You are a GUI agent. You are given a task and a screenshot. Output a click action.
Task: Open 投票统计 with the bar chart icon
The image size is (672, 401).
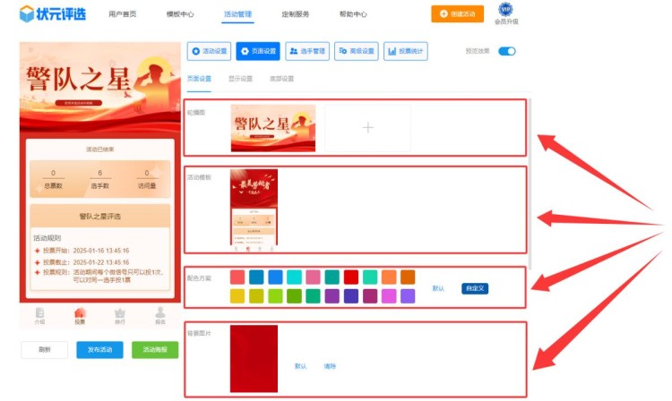[x=405, y=52]
